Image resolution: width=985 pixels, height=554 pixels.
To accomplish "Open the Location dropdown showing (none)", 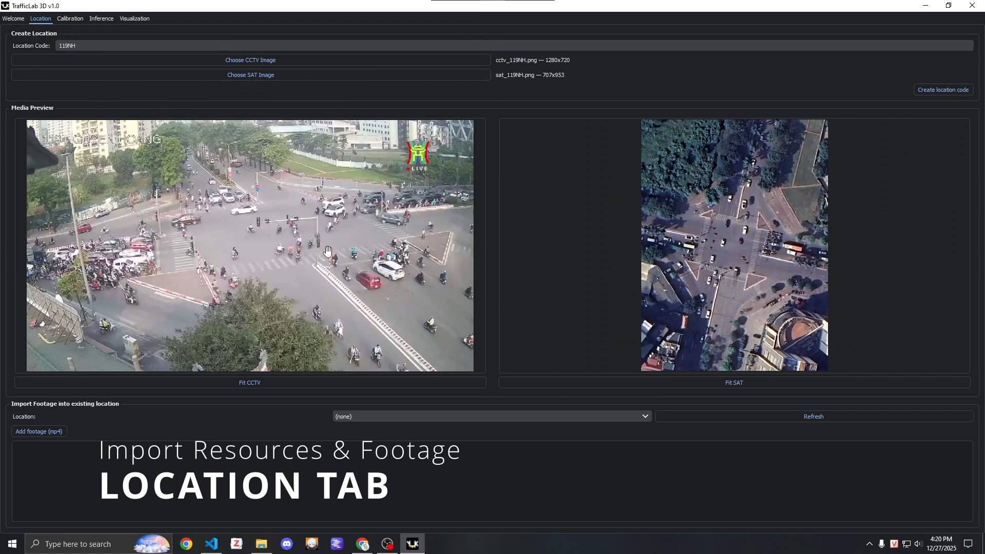I will pos(491,416).
